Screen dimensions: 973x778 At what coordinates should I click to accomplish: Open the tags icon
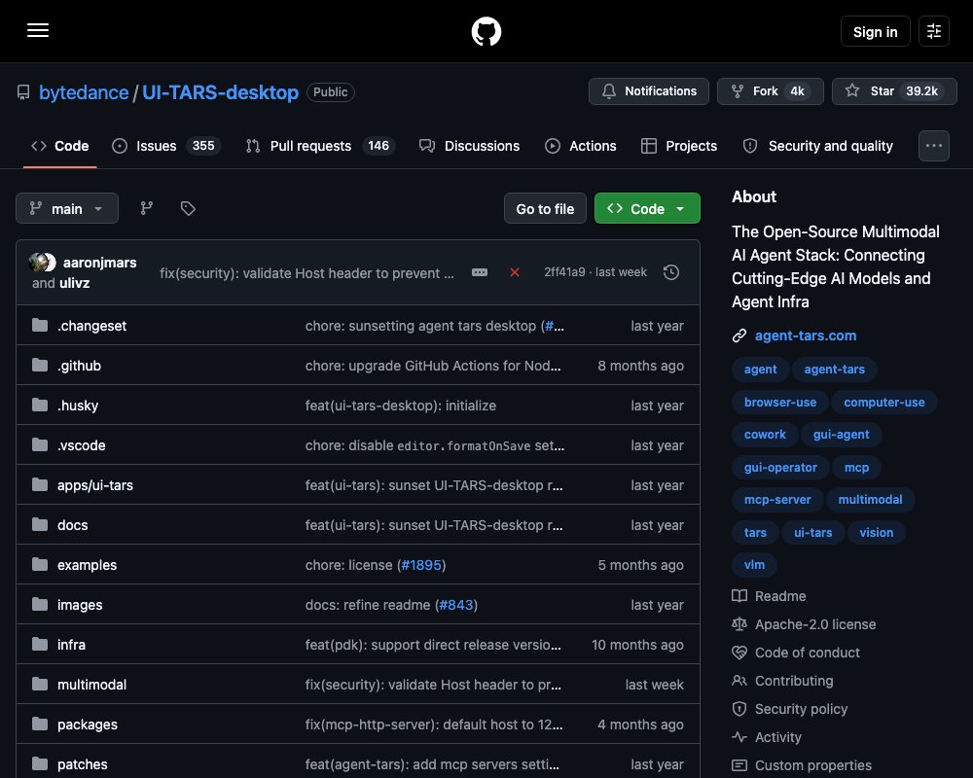pos(188,208)
